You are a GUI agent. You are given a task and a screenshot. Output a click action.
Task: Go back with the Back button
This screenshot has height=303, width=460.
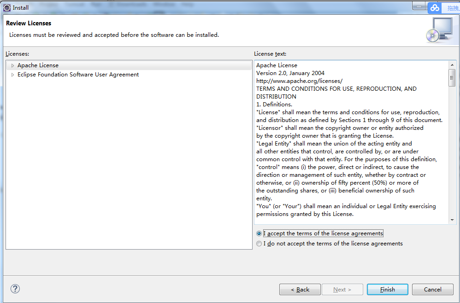point(300,290)
